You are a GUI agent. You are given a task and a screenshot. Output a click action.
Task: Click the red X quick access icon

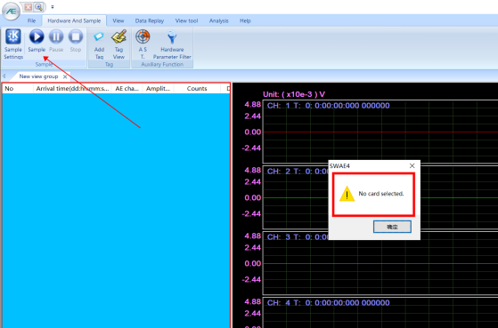click(x=29, y=6)
